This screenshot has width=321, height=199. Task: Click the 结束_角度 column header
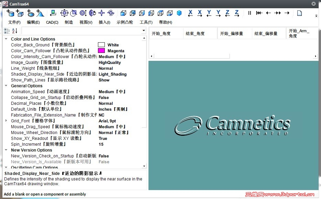pos(200,33)
